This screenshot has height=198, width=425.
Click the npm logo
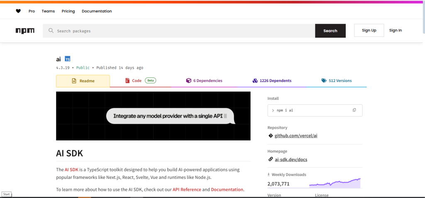click(25, 31)
